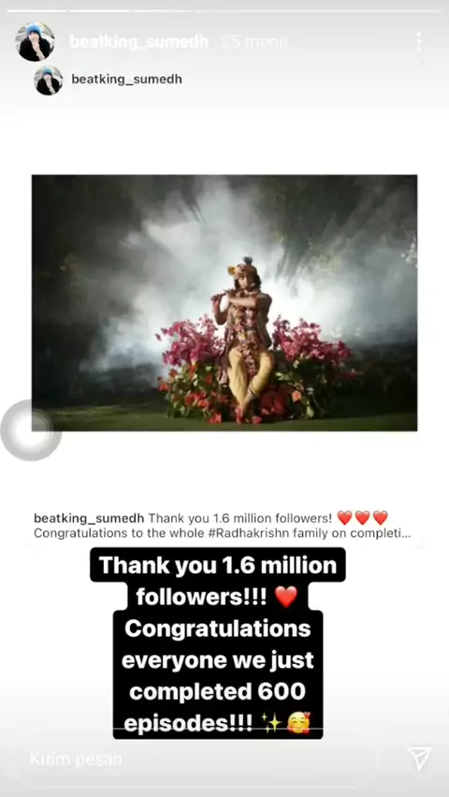Tap the send/share paper plane icon
Image resolution: width=449 pixels, height=797 pixels.
tap(419, 759)
